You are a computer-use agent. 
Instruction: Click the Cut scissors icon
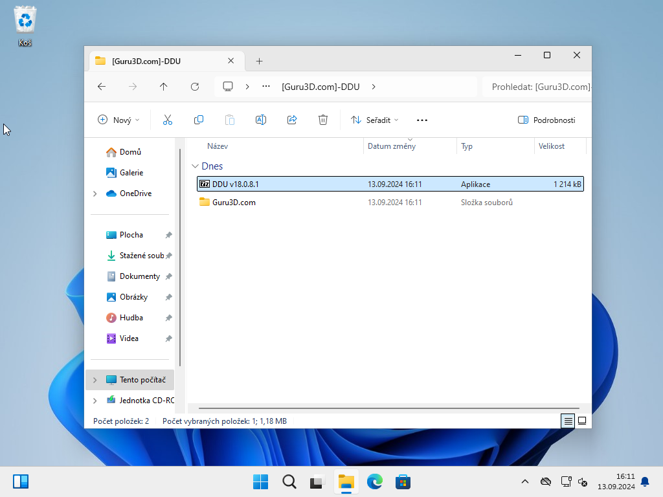click(x=168, y=120)
